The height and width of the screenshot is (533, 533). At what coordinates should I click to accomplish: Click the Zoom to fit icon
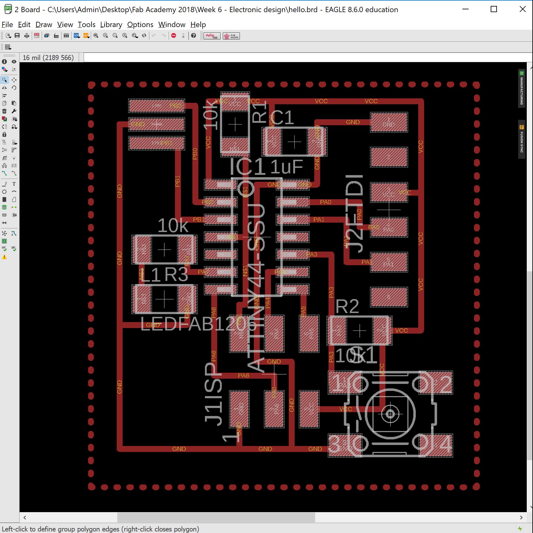coord(96,36)
